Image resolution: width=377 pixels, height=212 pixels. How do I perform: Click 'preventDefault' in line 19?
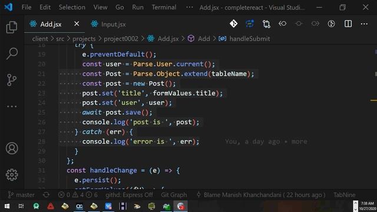[x=117, y=54]
